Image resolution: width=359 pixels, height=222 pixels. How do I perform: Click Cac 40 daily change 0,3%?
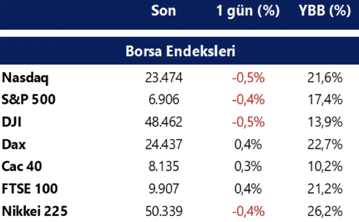click(248, 166)
